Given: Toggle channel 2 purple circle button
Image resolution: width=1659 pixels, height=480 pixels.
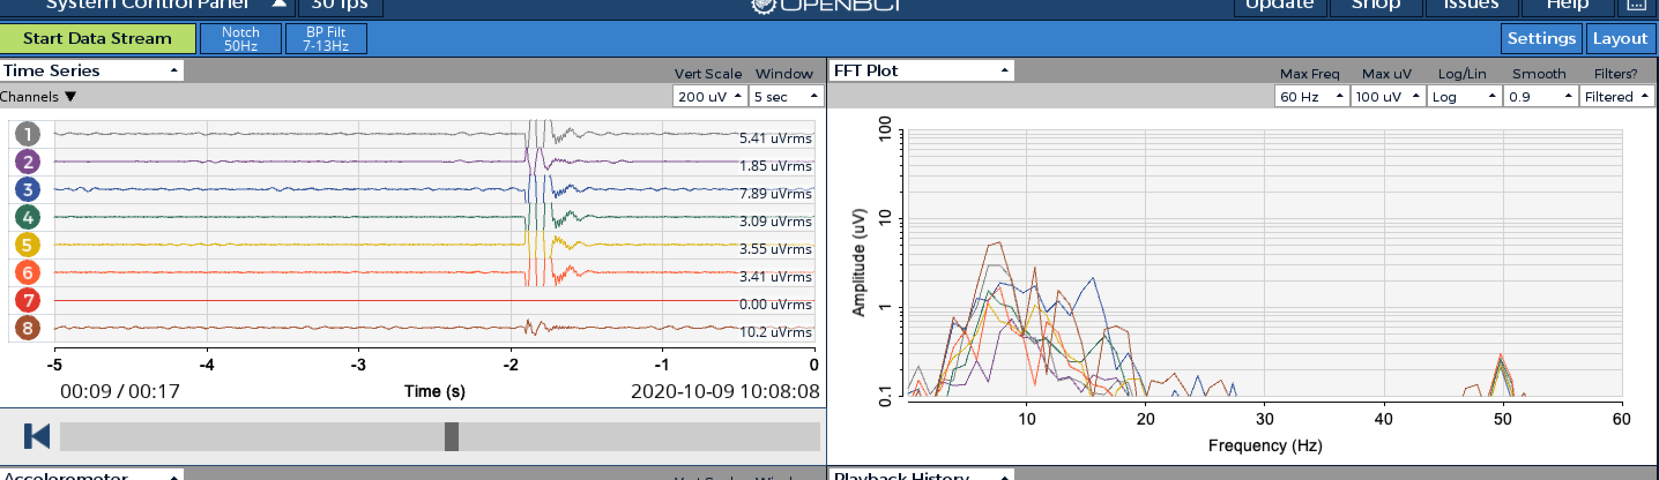Looking at the screenshot, I should click(28, 162).
